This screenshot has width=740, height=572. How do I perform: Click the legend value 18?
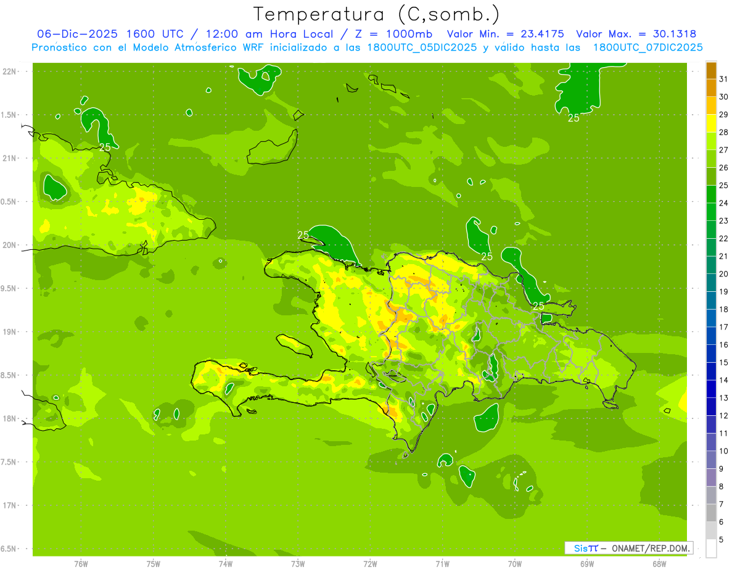724,309
